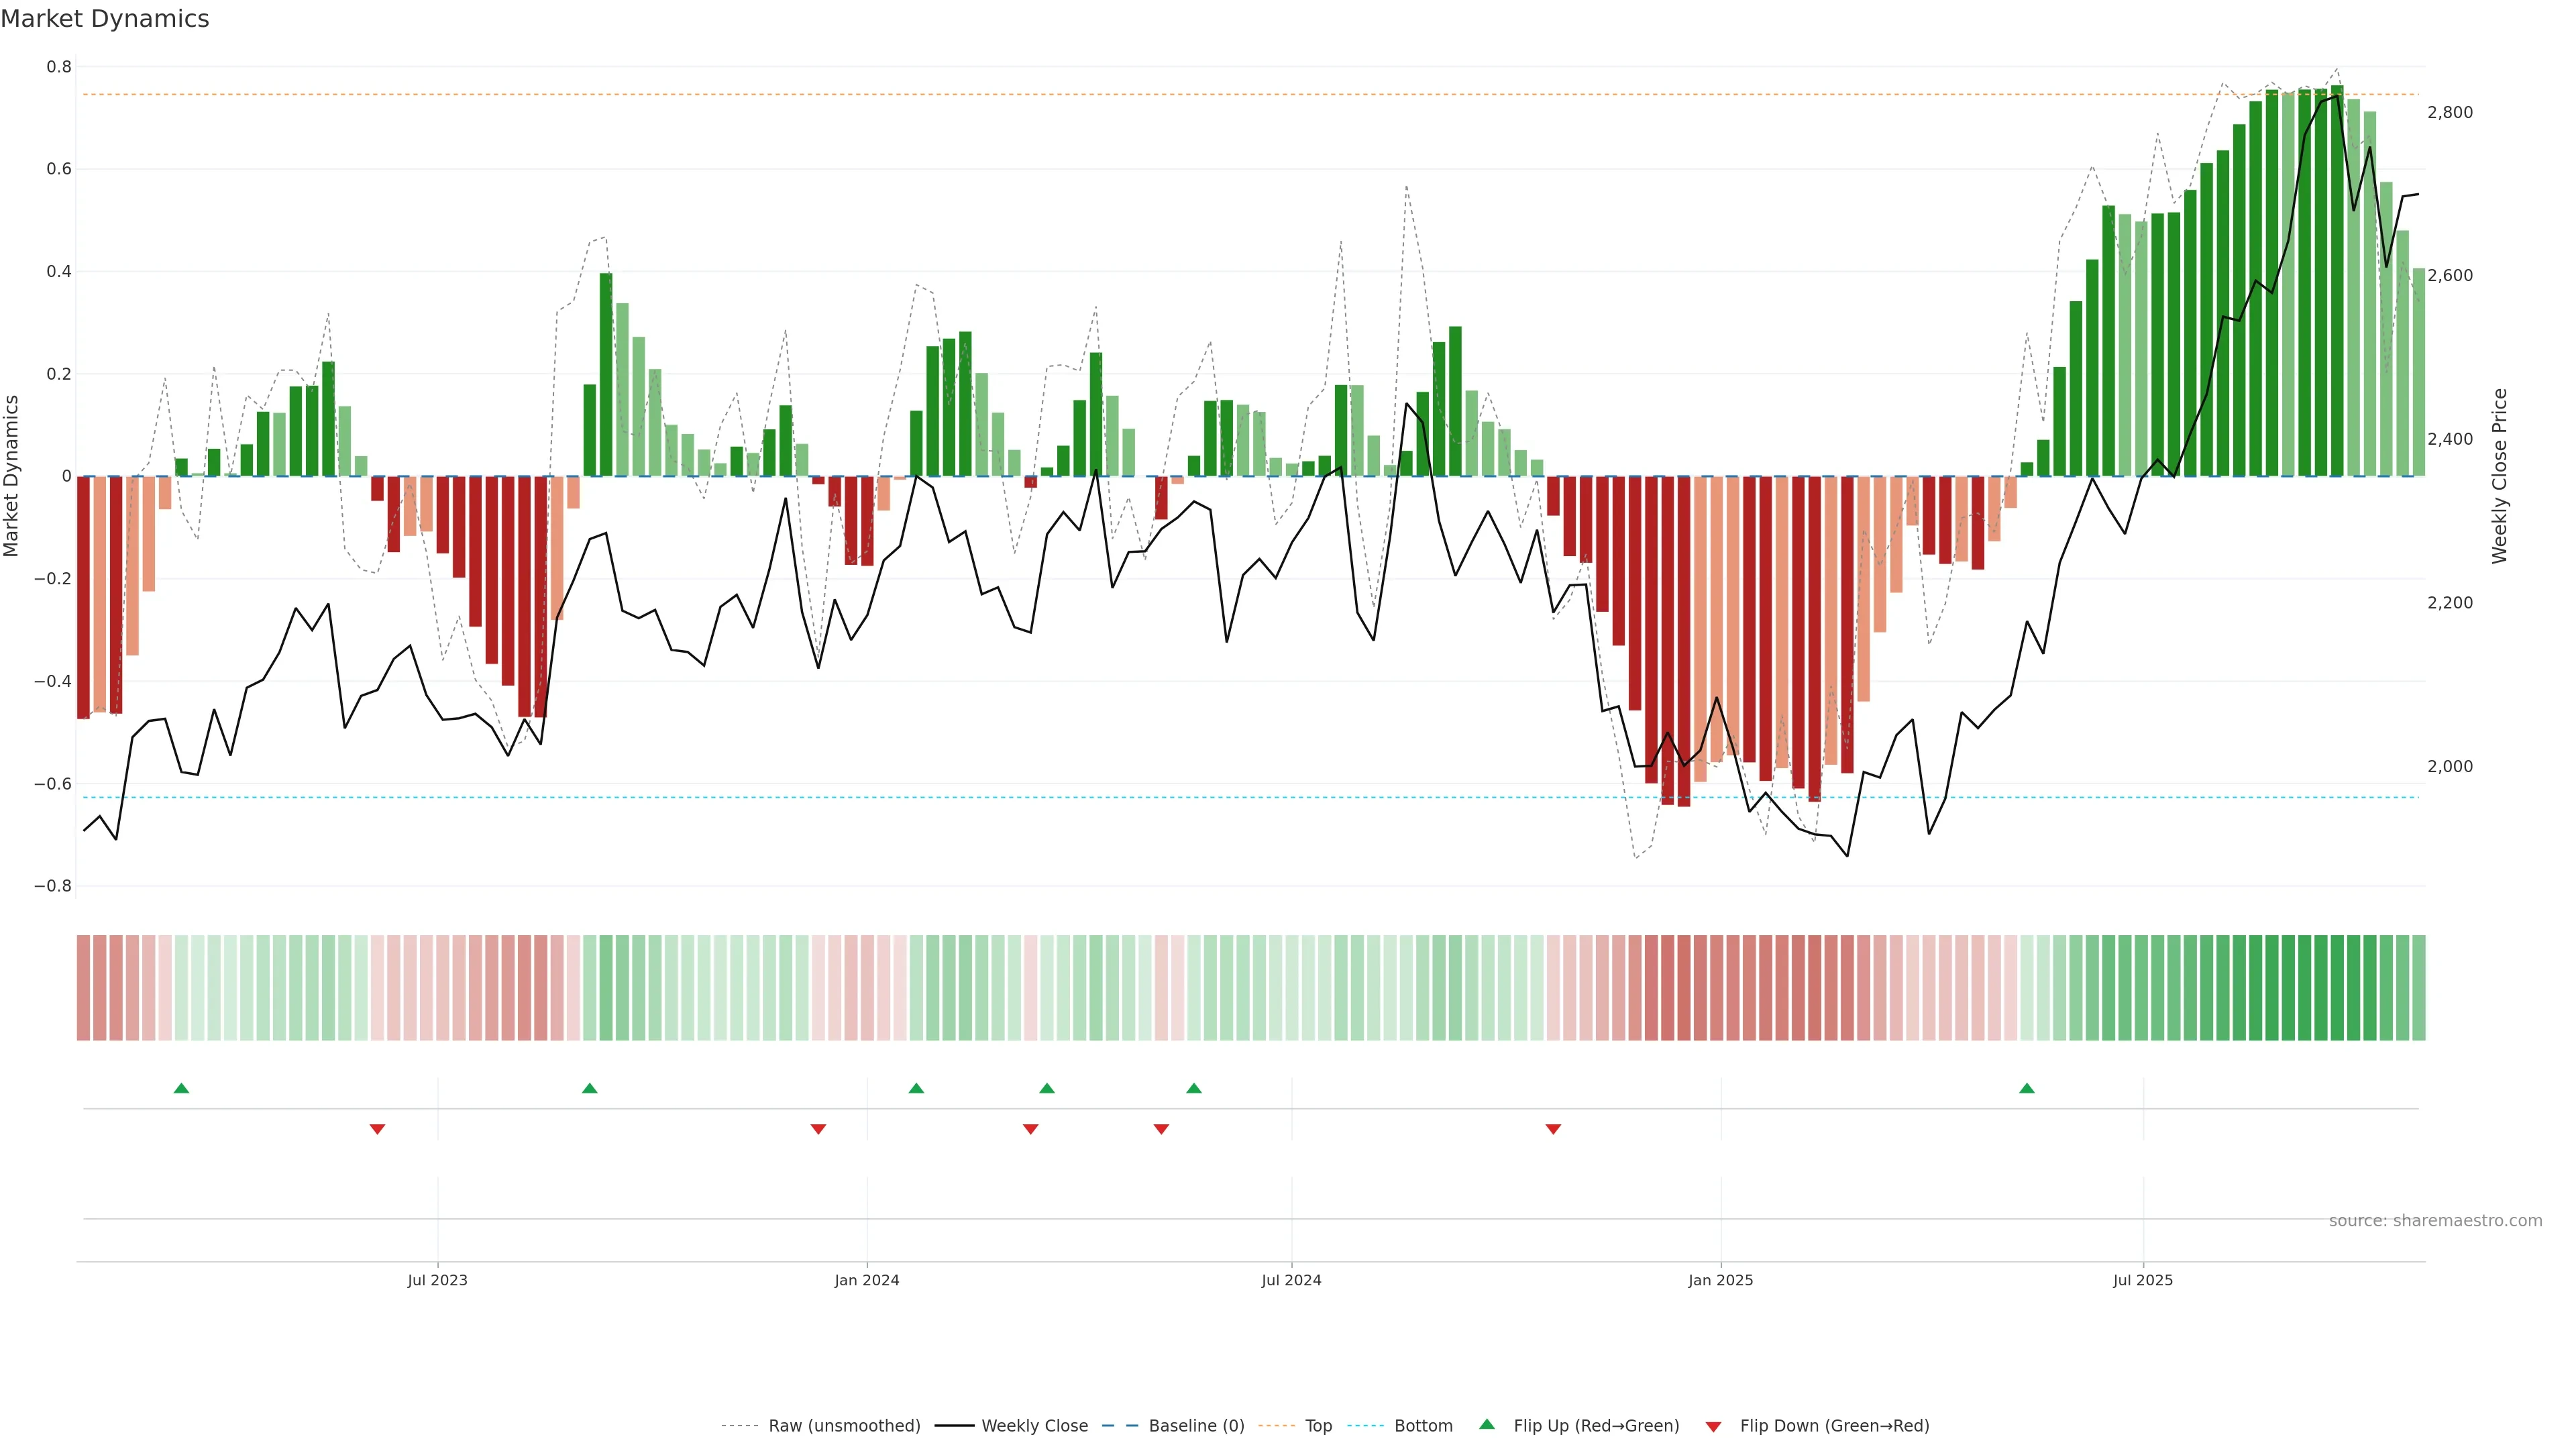Image resolution: width=2576 pixels, height=1449 pixels.
Task: Click the first green flip-up marker
Action: coord(181,1088)
